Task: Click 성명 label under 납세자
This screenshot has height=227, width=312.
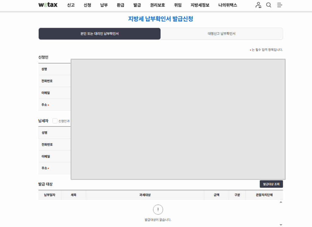Action: (44, 133)
